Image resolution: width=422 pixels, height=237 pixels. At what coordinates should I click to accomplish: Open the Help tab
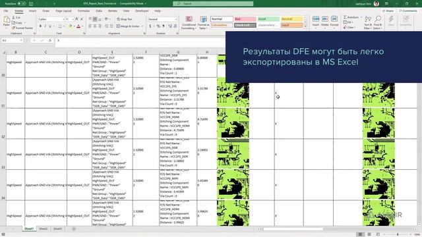[158, 11]
